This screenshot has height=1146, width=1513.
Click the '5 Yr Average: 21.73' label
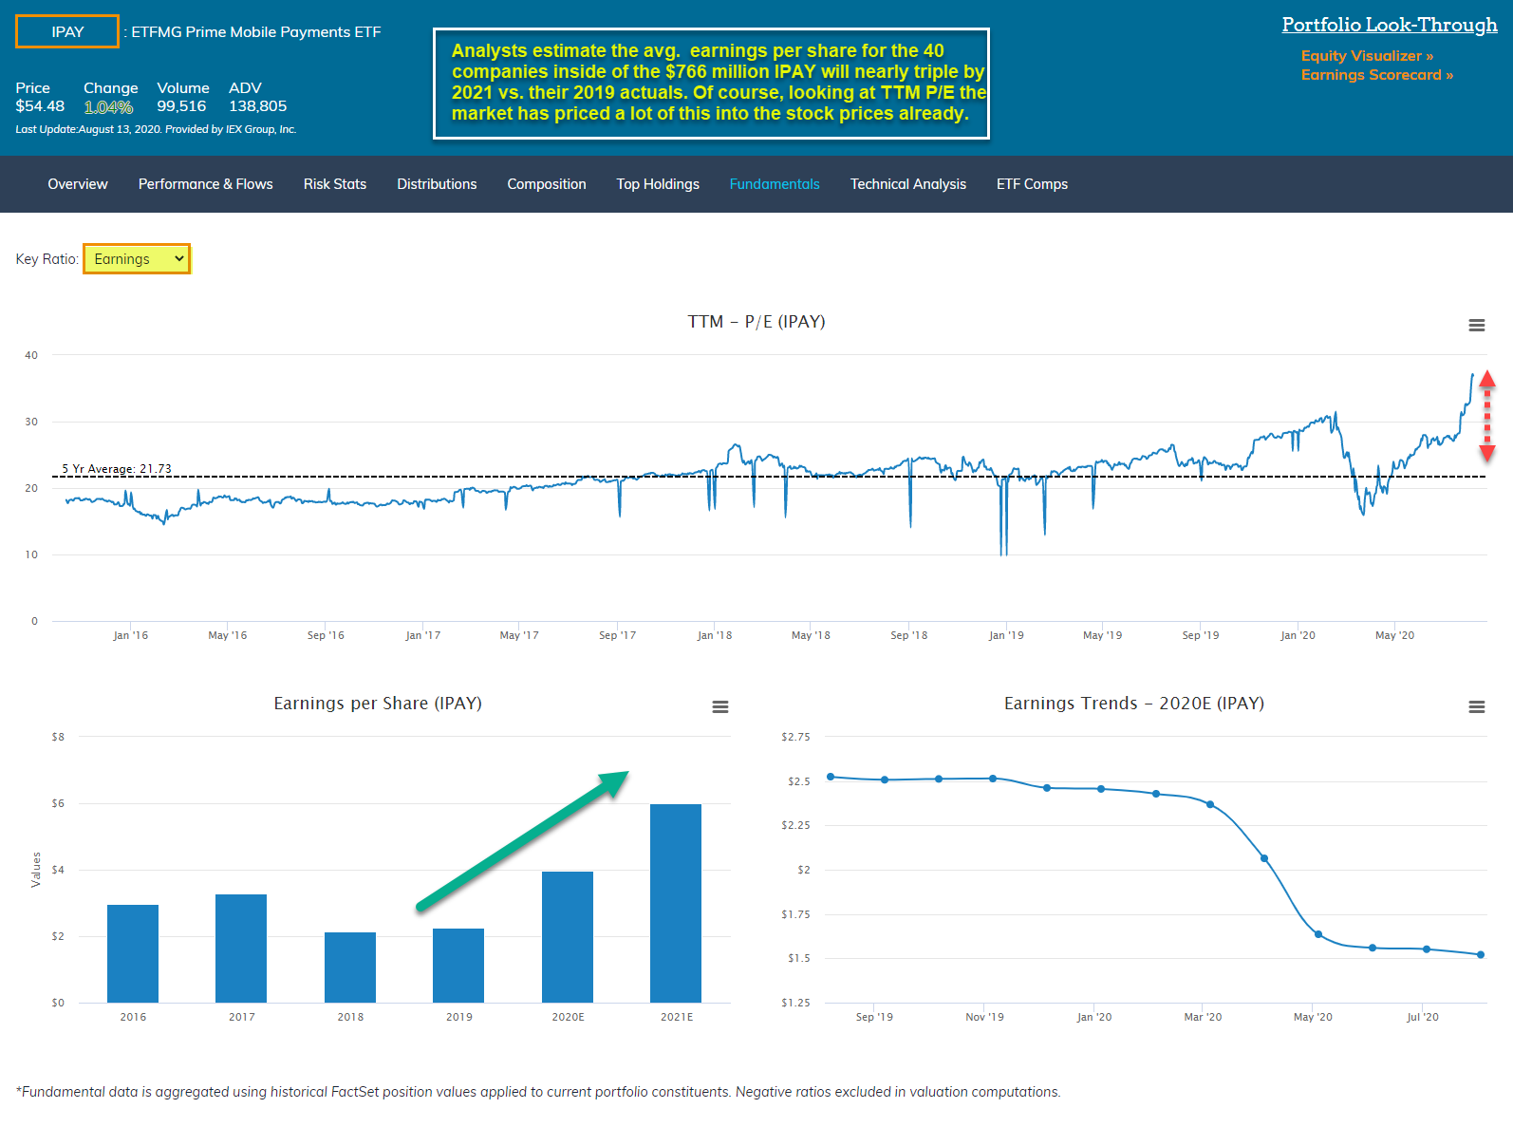[x=117, y=469]
